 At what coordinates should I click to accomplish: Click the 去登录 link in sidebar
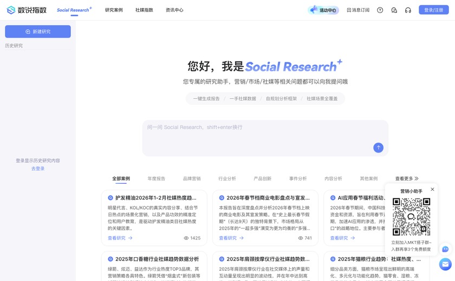click(x=38, y=169)
